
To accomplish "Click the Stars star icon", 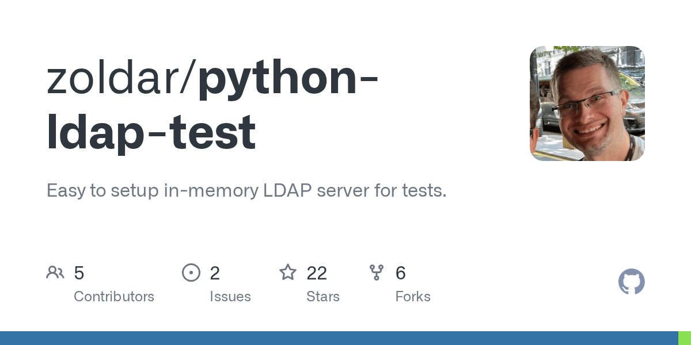I will click(x=288, y=272).
